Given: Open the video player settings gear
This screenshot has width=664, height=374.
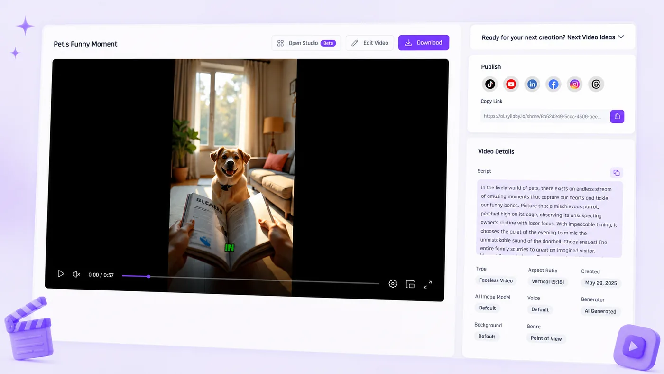Looking at the screenshot, I should click(x=393, y=284).
